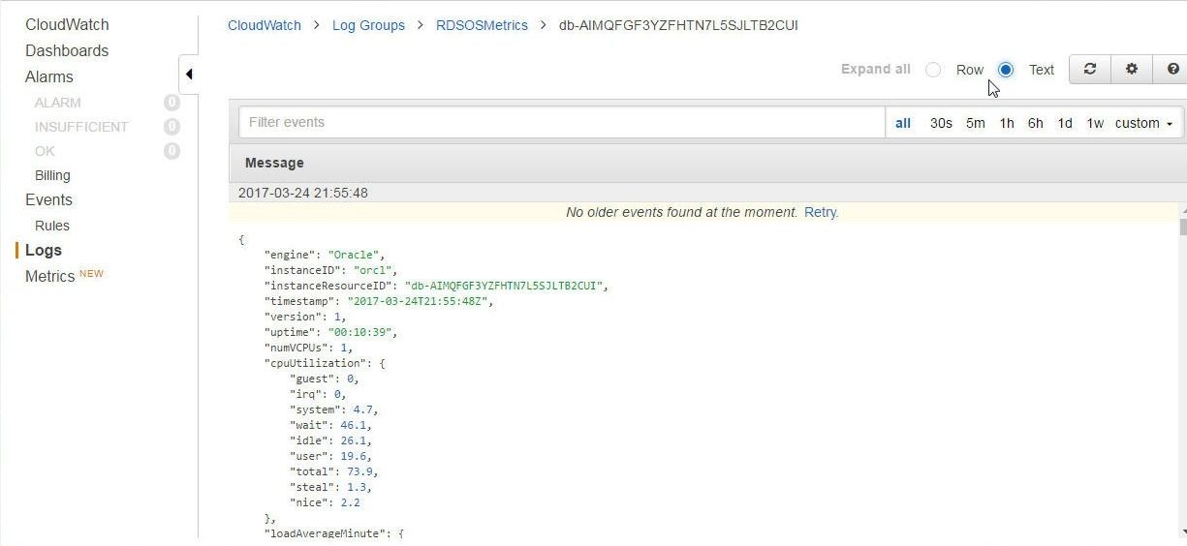The width and height of the screenshot is (1187, 546).
Task: Click the "uptime": "00:10:39" line
Action: tap(331, 332)
